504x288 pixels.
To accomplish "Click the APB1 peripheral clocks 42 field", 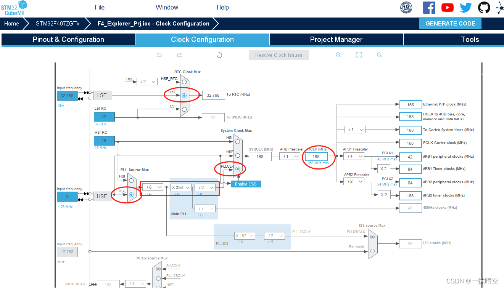I will tap(410, 157).
